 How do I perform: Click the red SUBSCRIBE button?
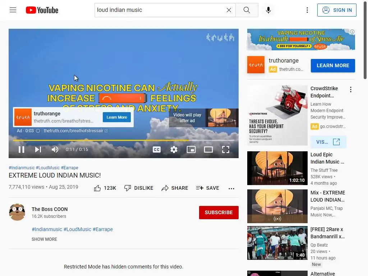pyautogui.click(x=219, y=212)
